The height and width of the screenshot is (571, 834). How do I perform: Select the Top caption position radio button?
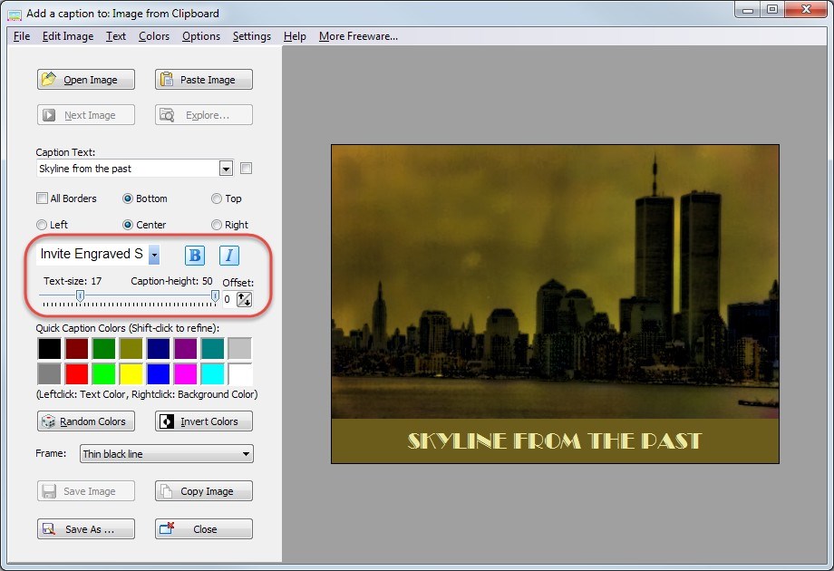pos(217,198)
